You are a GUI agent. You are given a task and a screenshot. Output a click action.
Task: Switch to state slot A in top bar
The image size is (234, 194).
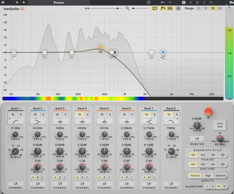[191, 2]
